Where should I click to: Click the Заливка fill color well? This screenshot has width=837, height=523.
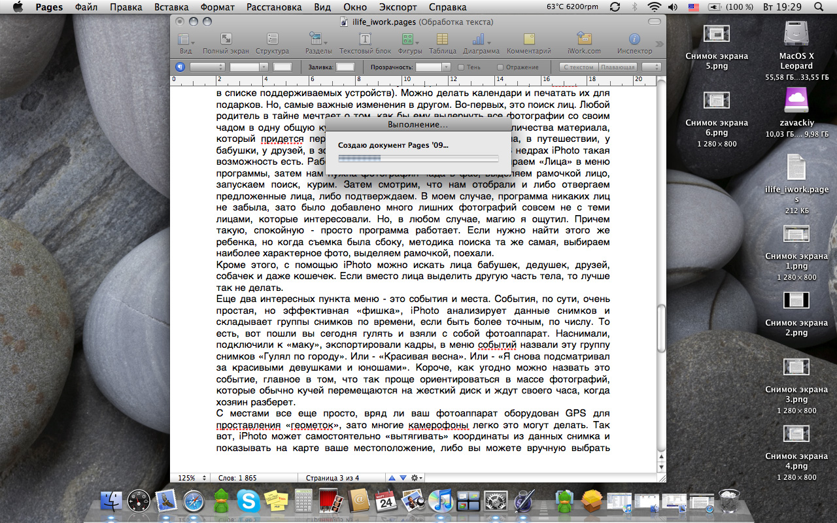345,67
